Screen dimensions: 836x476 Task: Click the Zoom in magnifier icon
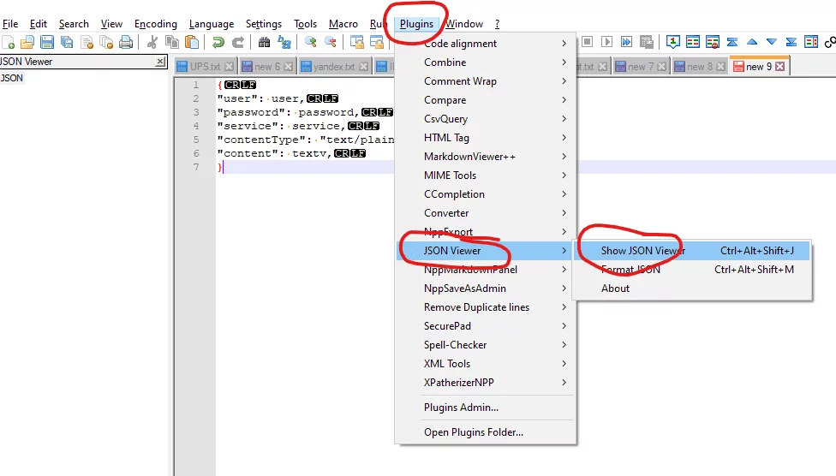pyautogui.click(x=310, y=42)
